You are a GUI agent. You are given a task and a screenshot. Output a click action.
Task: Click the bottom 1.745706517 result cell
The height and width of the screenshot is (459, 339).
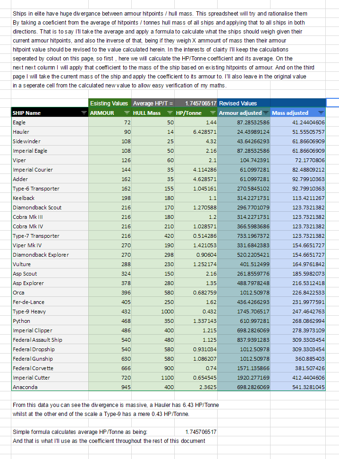tap(196, 432)
